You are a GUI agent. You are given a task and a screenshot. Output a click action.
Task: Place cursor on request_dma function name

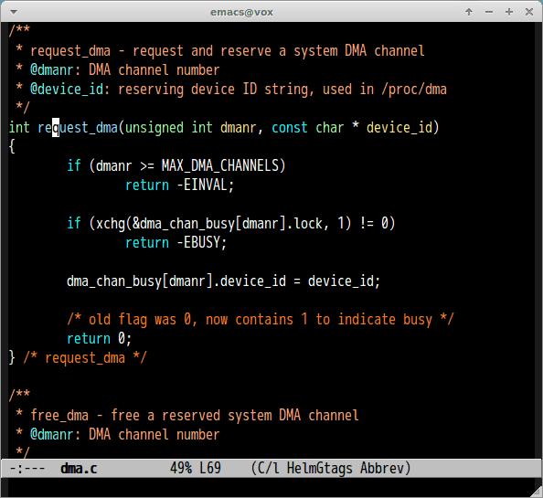coord(78,128)
